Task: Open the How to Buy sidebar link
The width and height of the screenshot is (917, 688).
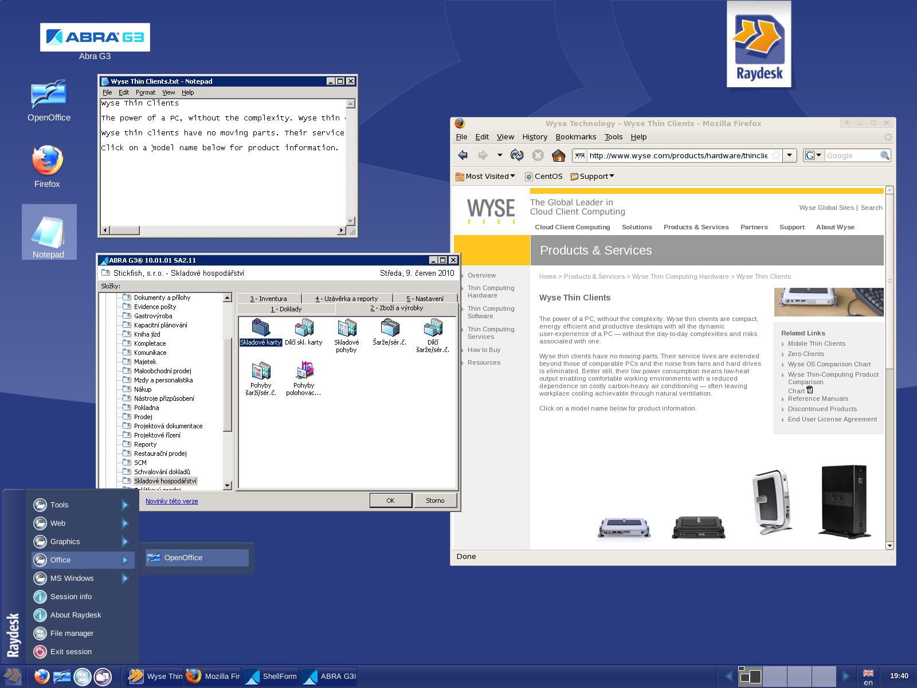Action: click(x=484, y=350)
